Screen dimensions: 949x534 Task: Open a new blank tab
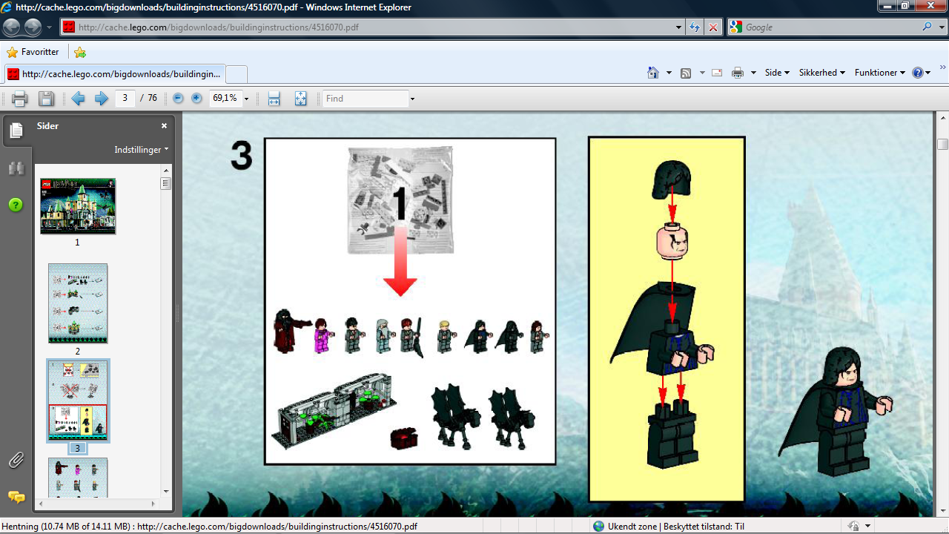click(x=236, y=74)
